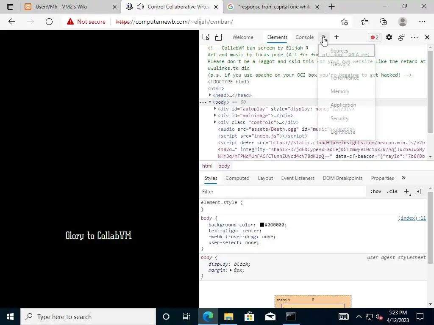
Task: Open the Favorites list icon
Action: click(364, 22)
